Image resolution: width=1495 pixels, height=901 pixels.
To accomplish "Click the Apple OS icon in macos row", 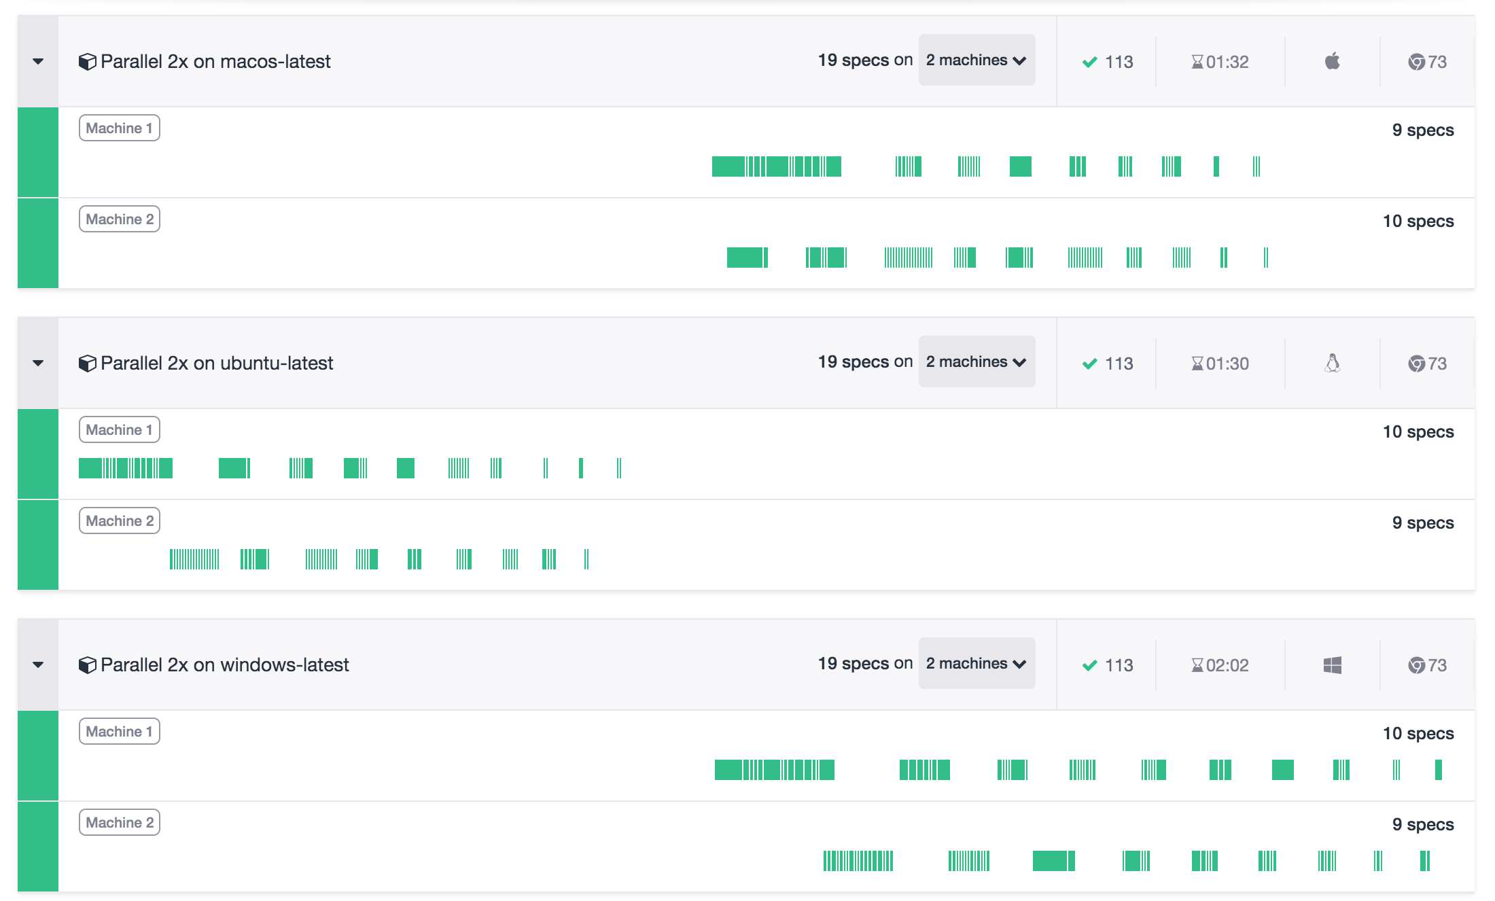I will coord(1332,61).
